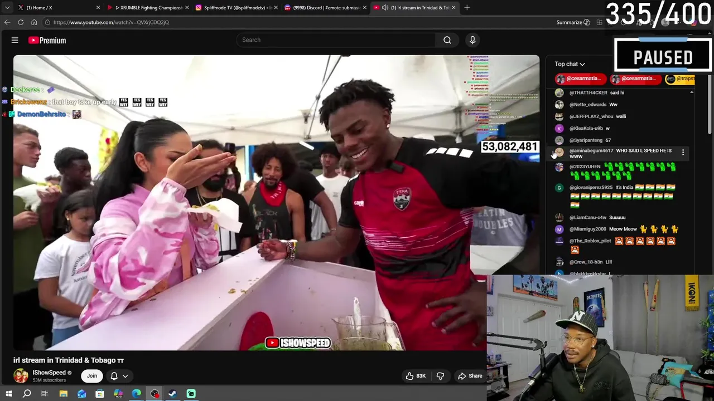Mute the YouTube tab via its speaker icon
This screenshot has width=714, height=401.
385,8
